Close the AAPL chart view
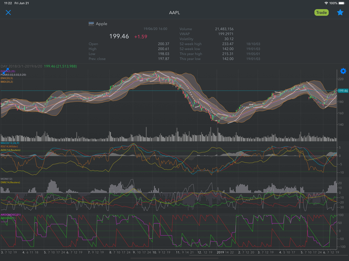 point(8,13)
